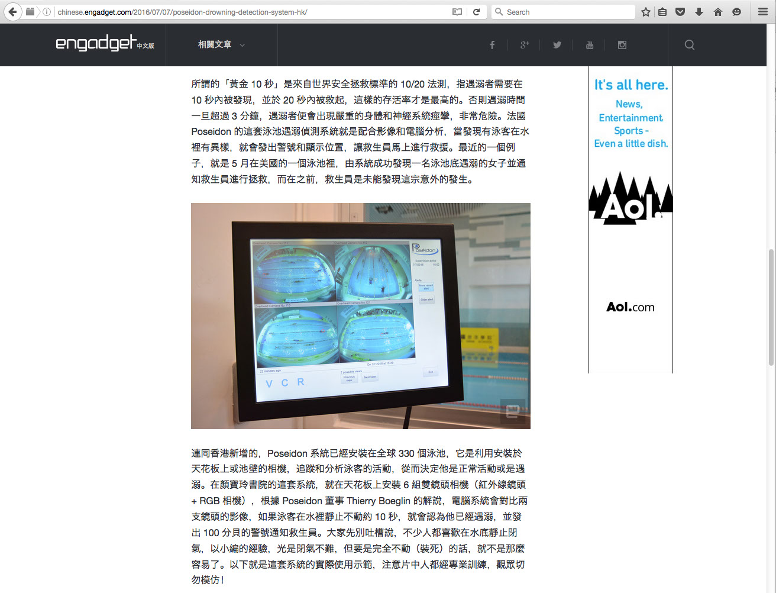
Task: Click the Instagram icon in header
Action: 622,45
